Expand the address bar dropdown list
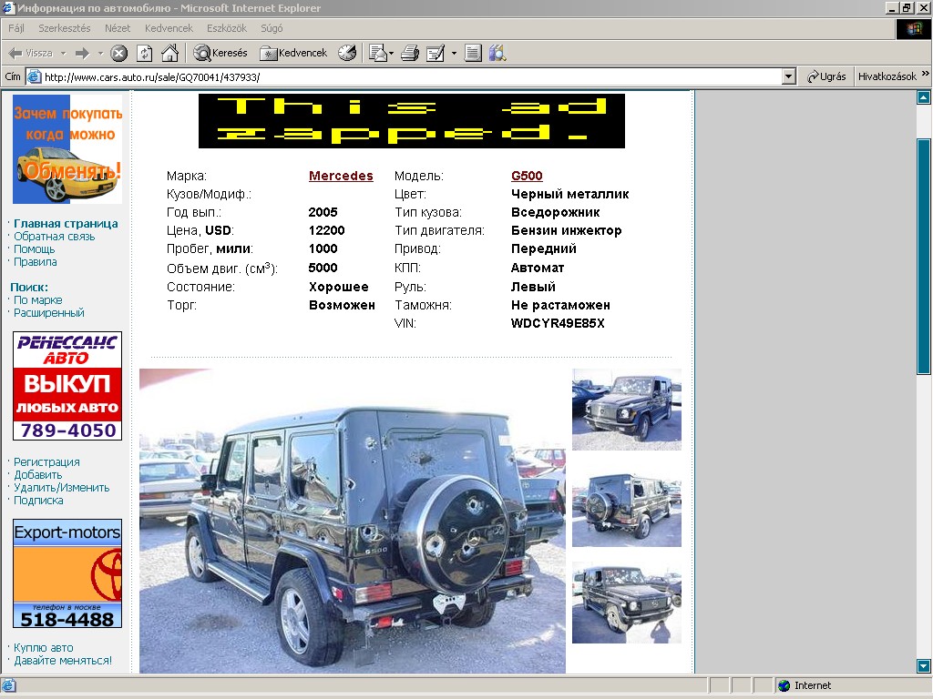This screenshot has height=699, width=933. pos(789,76)
